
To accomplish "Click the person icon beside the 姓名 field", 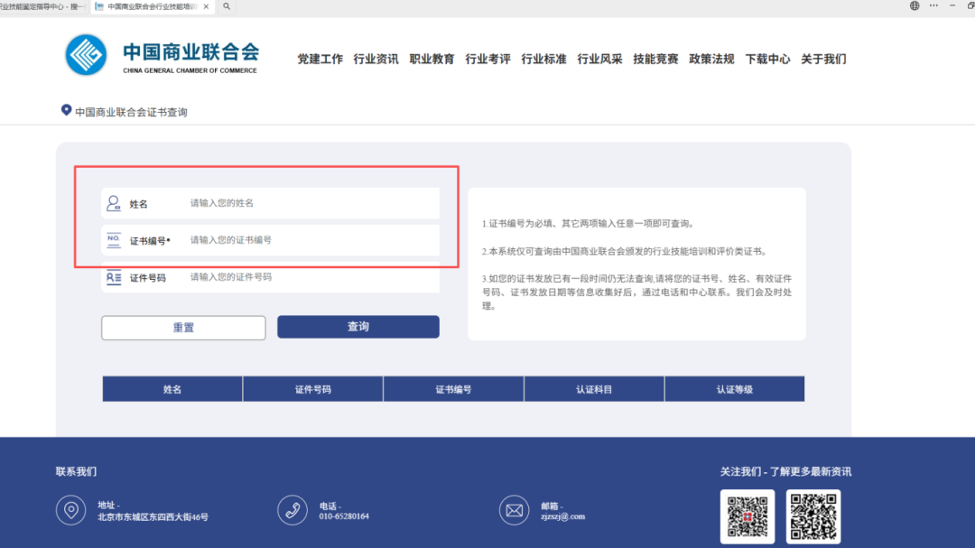I will [x=112, y=202].
